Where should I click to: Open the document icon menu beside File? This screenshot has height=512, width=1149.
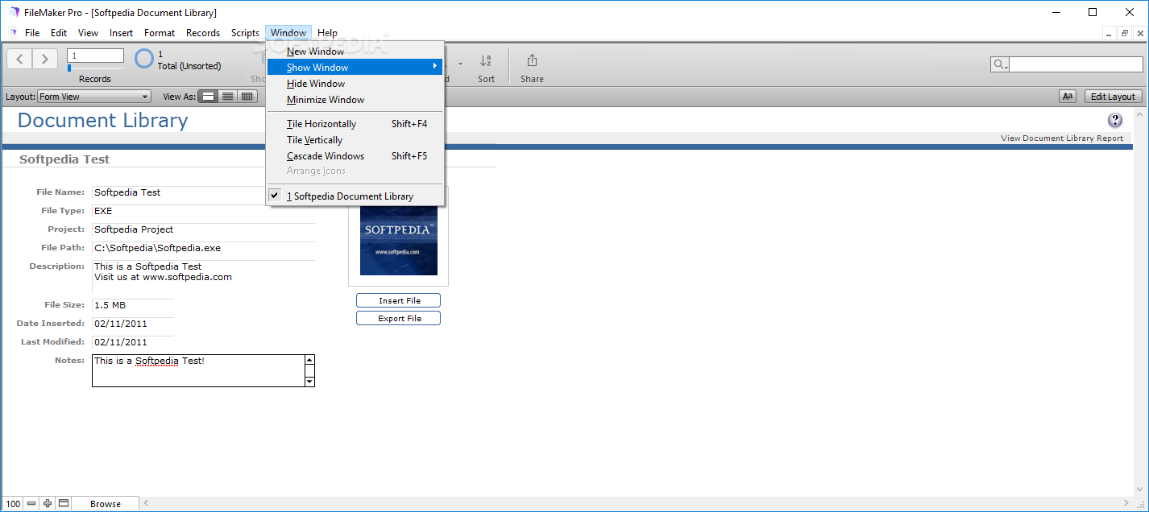13,33
